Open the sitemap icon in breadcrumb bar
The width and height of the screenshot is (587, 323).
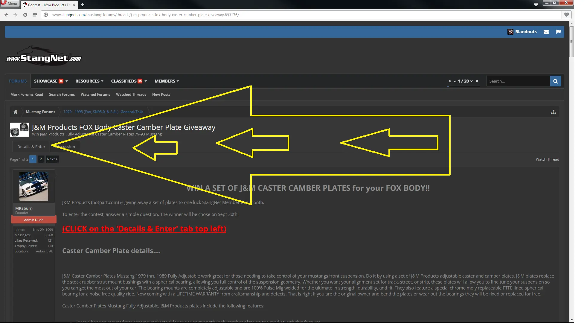554,112
